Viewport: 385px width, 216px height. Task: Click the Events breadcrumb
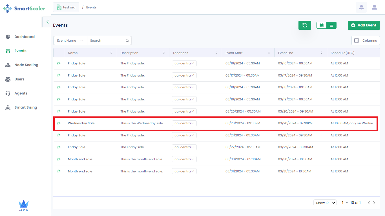click(x=91, y=7)
